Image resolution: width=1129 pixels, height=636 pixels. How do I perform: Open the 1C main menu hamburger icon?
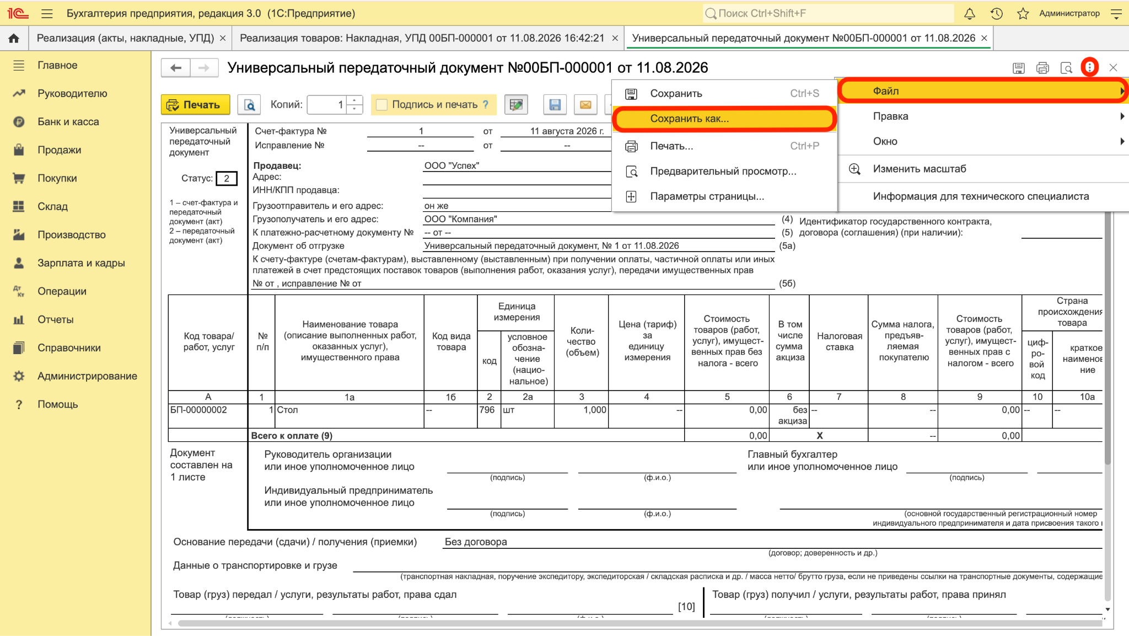coord(47,13)
